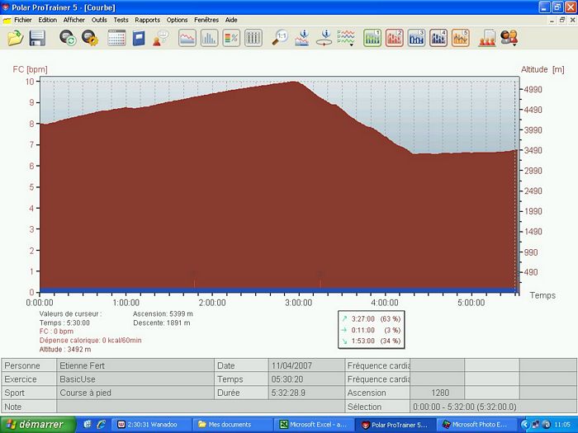Open the Fenêtres menu

click(x=206, y=19)
